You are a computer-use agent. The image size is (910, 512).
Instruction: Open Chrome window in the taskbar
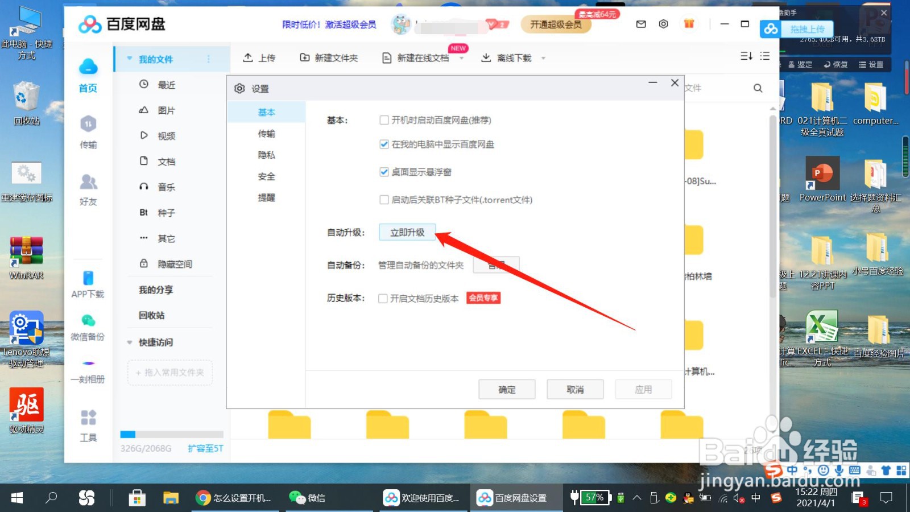pos(234,498)
